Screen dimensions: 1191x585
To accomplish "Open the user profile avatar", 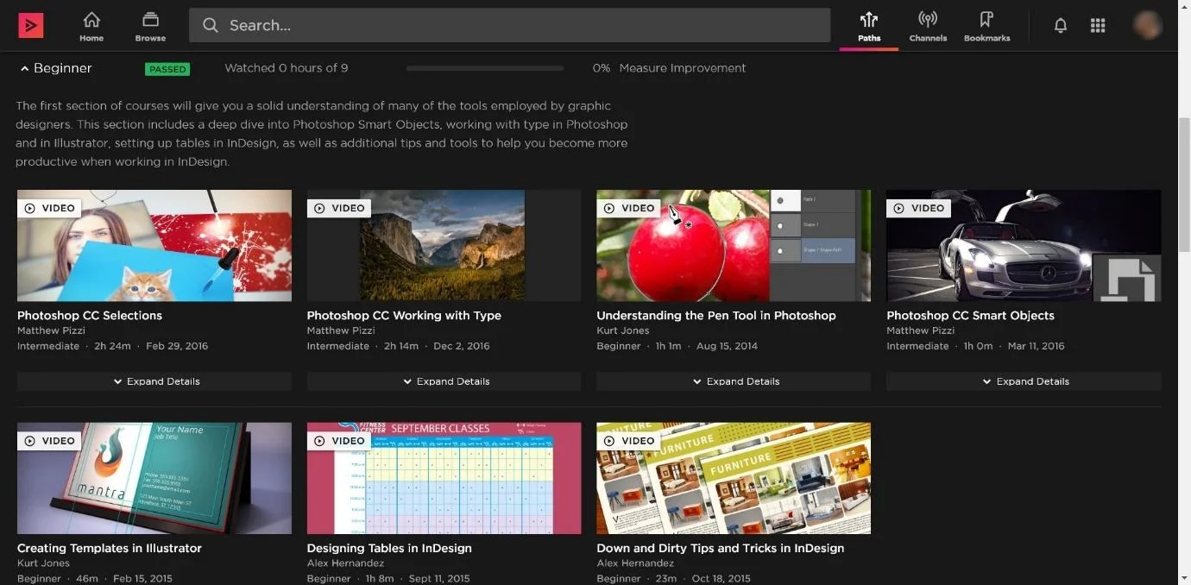I will coord(1148,25).
